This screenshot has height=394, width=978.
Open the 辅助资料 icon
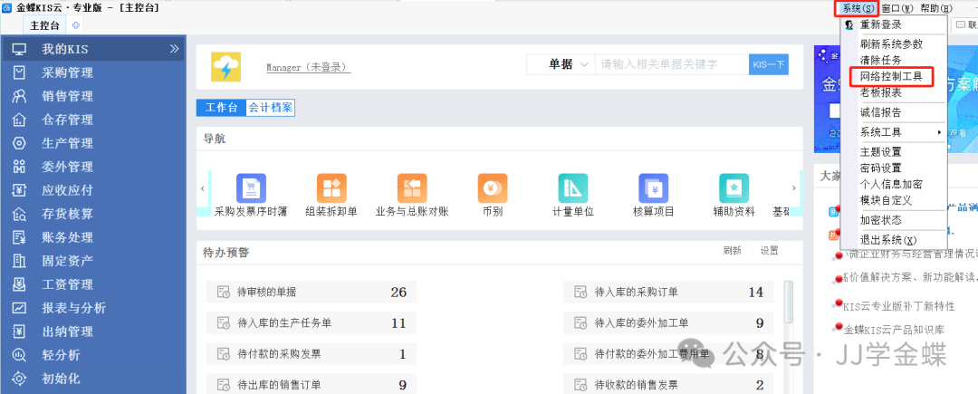coord(733,188)
